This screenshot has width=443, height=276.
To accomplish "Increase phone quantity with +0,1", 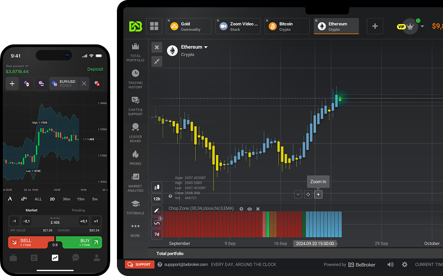I will pyautogui.click(x=84, y=221).
